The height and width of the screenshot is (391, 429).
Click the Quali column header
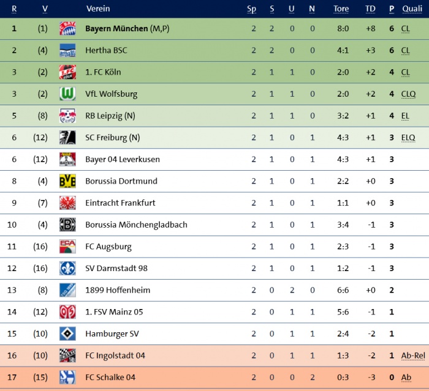pyautogui.click(x=412, y=9)
